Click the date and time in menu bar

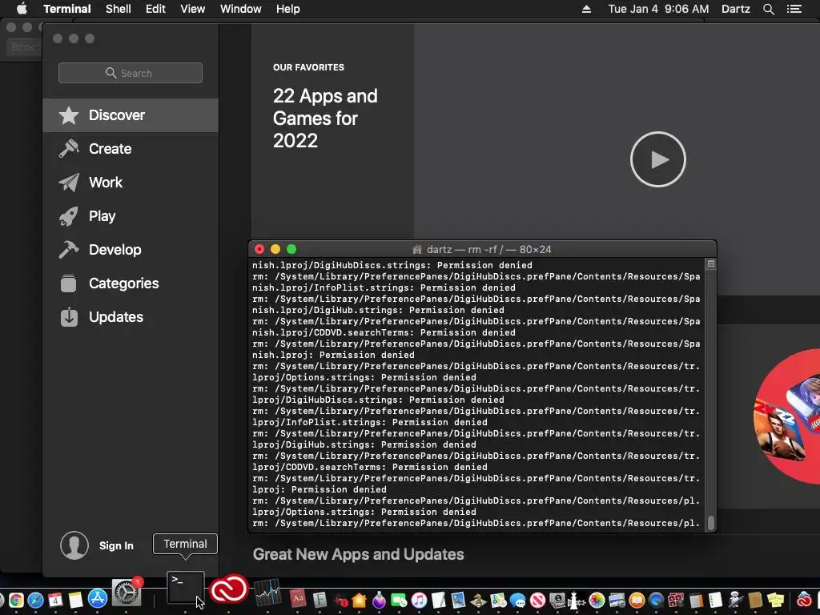pyautogui.click(x=658, y=9)
